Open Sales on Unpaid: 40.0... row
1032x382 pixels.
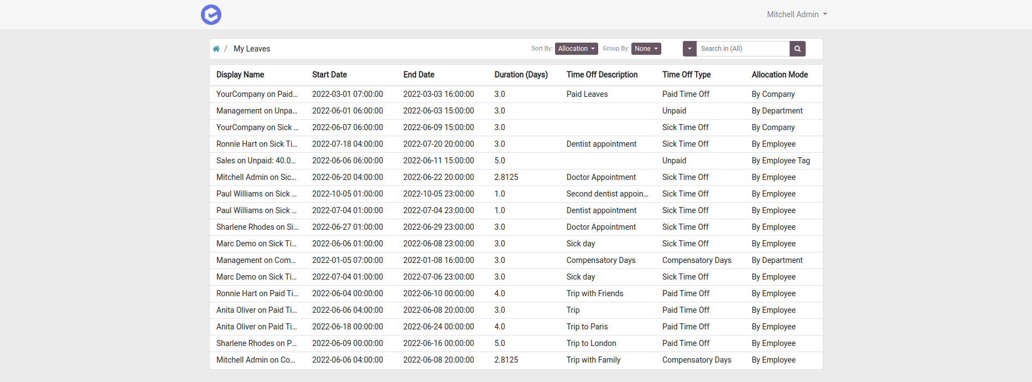tap(516, 161)
